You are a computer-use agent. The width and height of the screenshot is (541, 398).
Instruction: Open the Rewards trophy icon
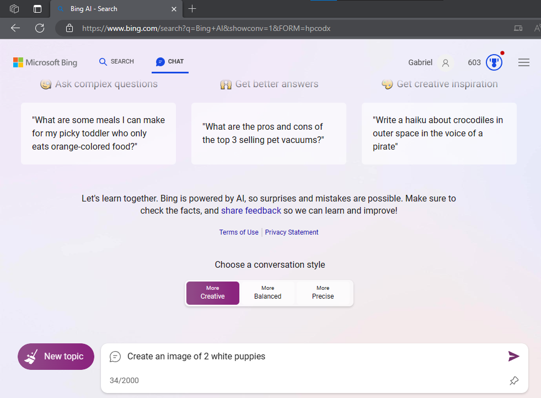494,62
